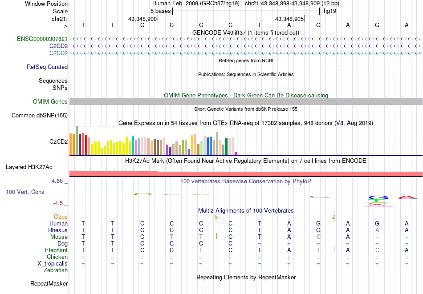Click the 4.88 PhyloP upper scale value
The height and width of the screenshot is (294, 423).
pos(57,181)
